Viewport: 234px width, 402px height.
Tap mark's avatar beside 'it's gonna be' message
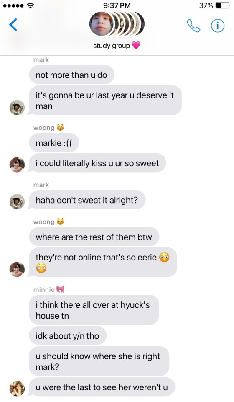tap(17, 108)
